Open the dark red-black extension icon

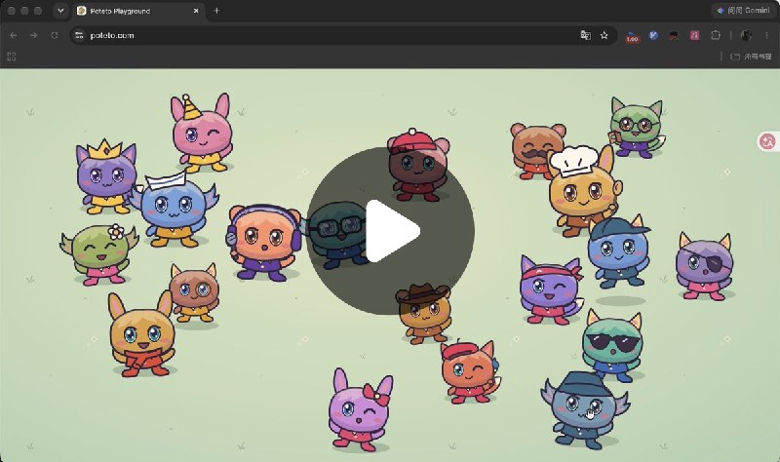[x=674, y=35]
